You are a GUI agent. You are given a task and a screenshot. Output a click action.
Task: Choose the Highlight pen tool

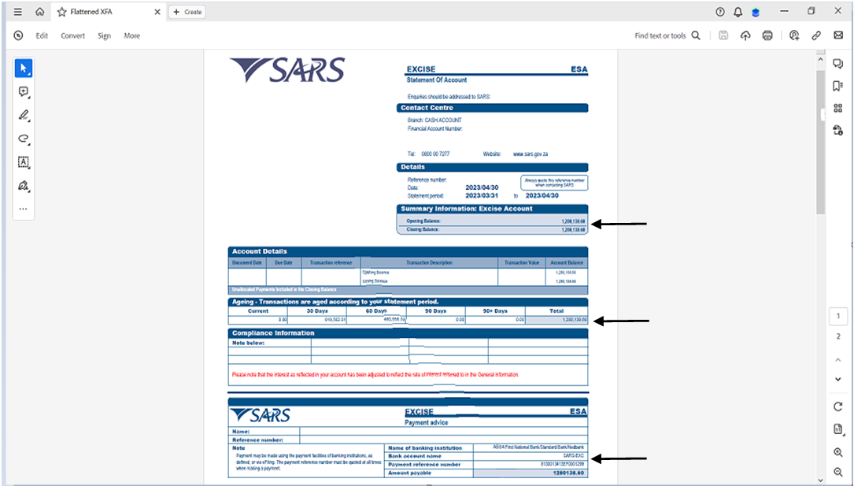24,115
